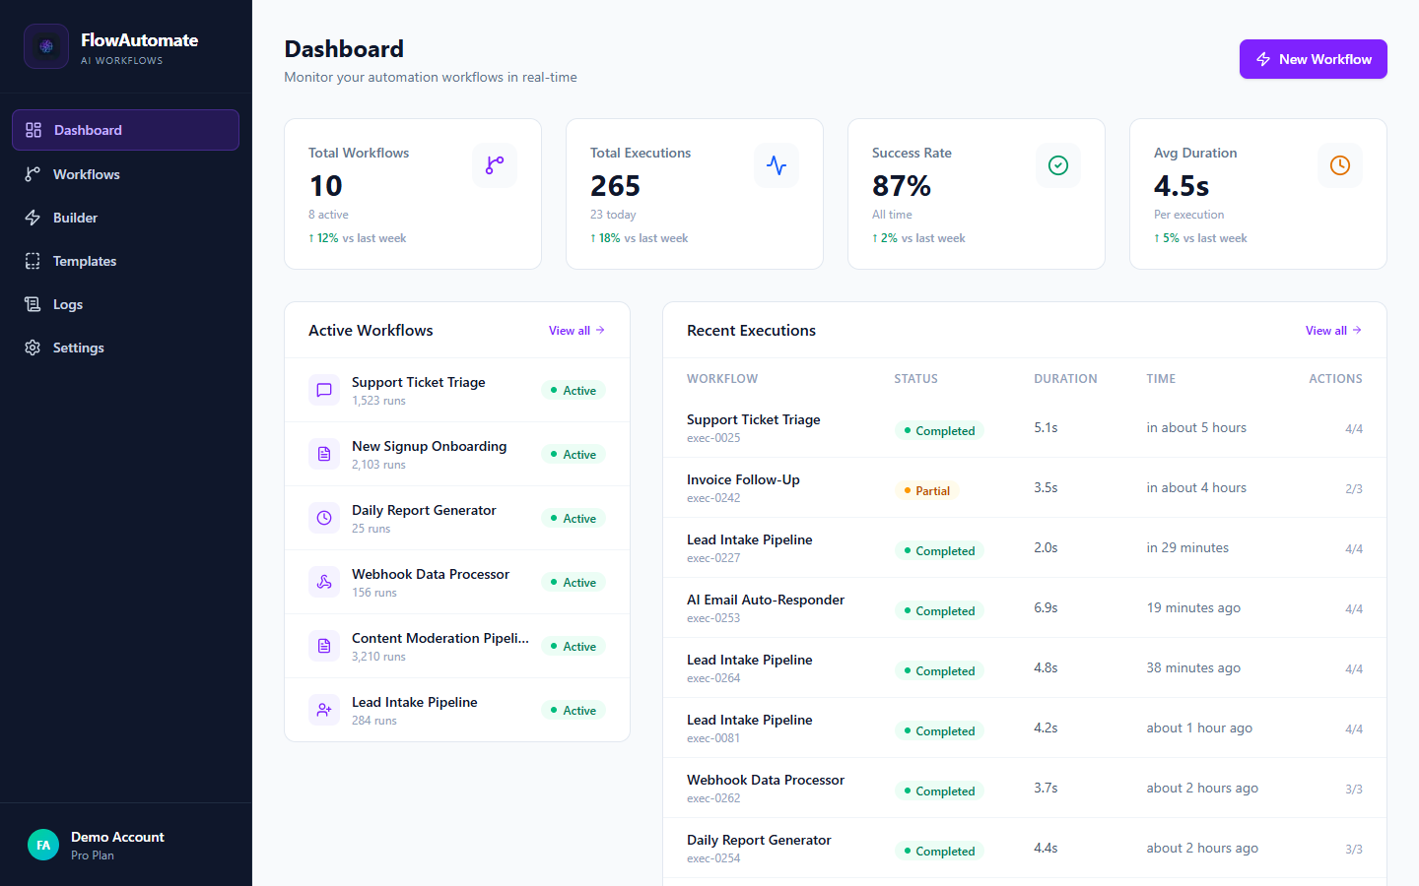Image resolution: width=1419 pixels, height=886 pixels.
Task: Click the Total Workflows branch icon
Action: coord(495,165)
